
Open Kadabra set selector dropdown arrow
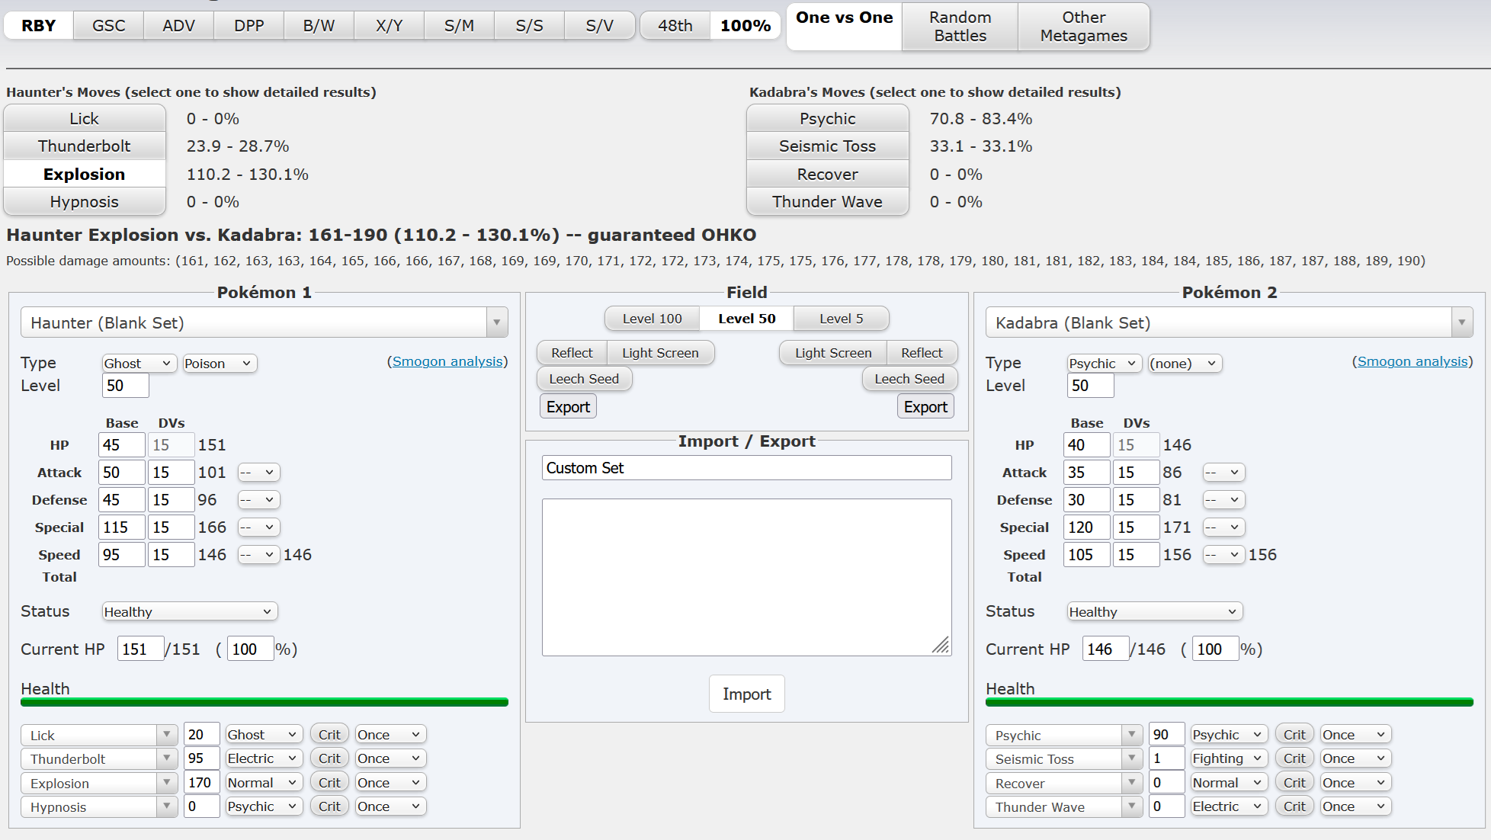pyautogui.click(x=1461, y=322)
